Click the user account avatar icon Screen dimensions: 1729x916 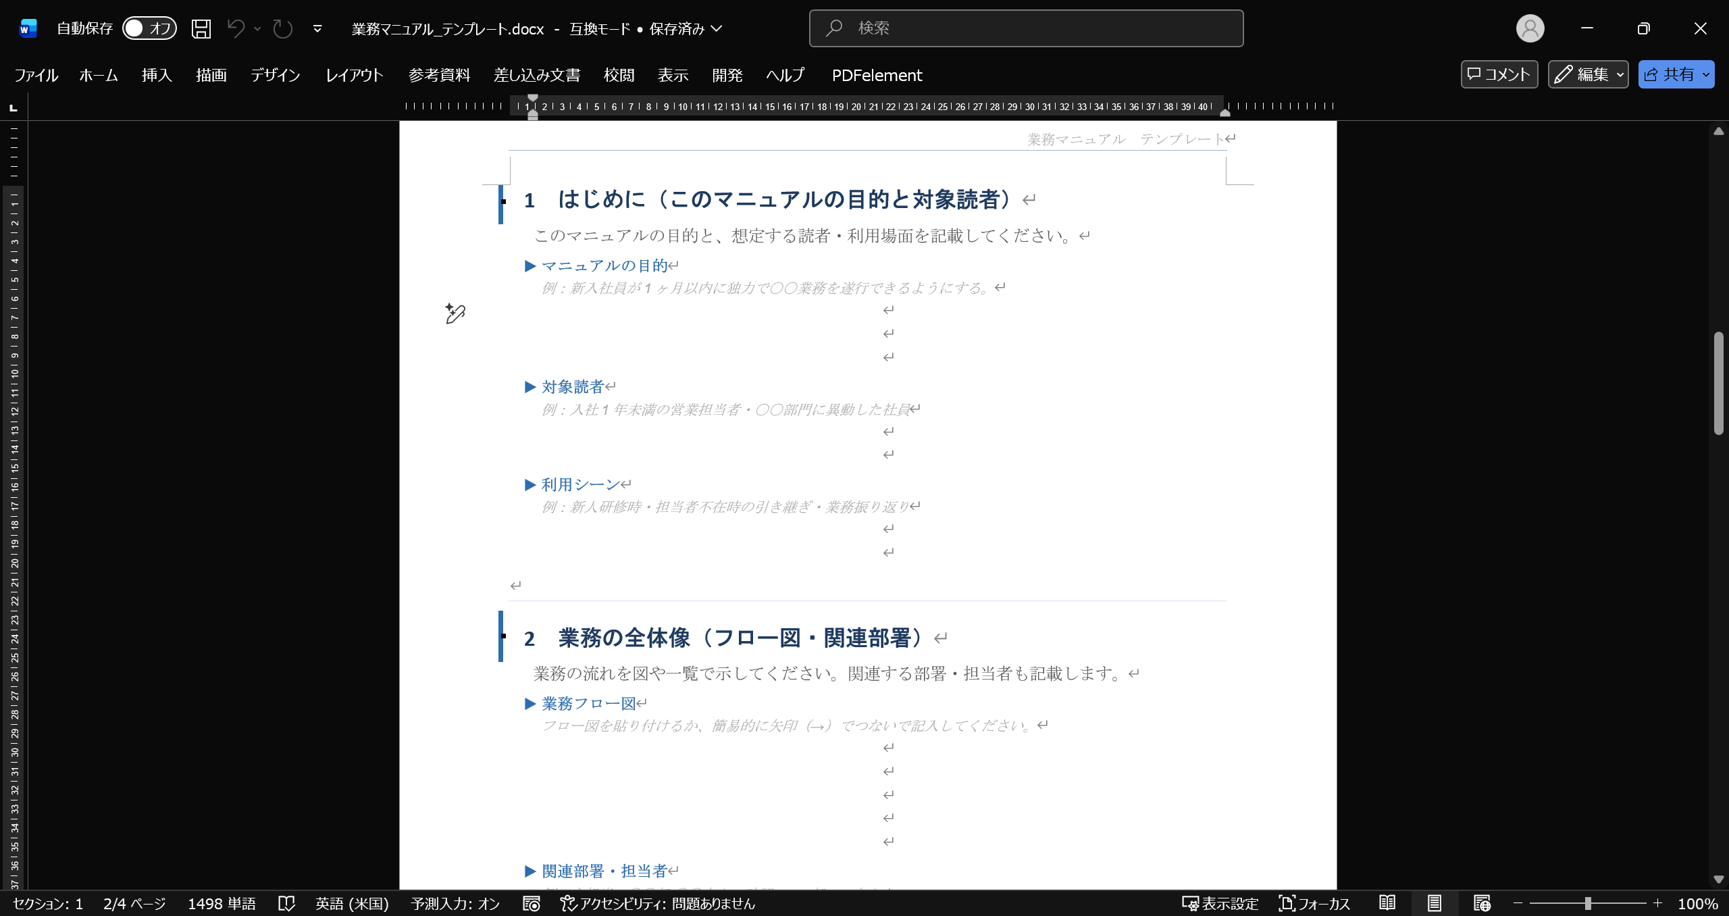[x=1530, y=28]
